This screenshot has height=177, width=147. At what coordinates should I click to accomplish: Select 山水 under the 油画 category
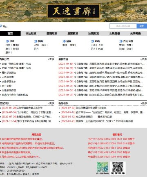(x=93, y=45)
